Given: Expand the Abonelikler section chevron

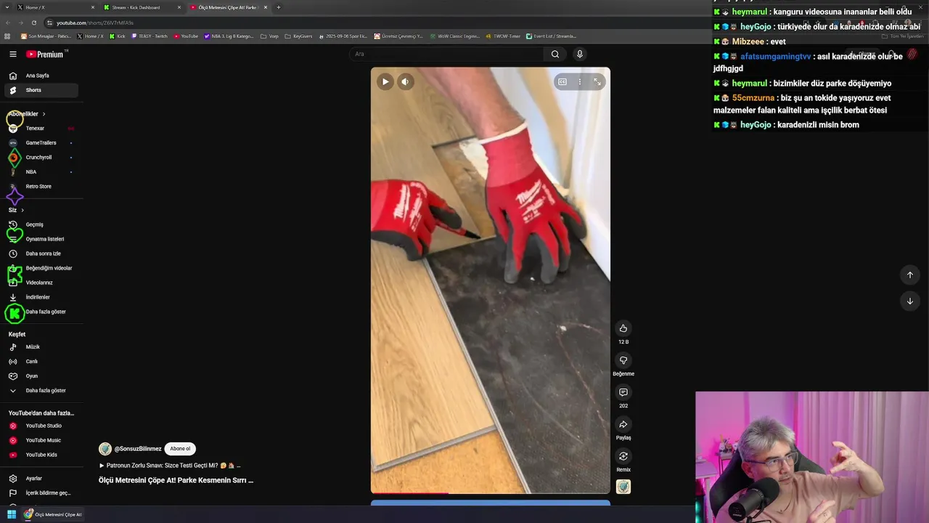Looking at the screenshot, I should click(44, 114).
